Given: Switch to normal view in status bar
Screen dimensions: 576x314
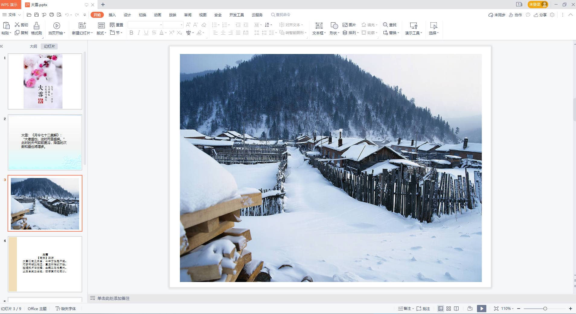Looking at the screenshot, I should tap(441, 309).
